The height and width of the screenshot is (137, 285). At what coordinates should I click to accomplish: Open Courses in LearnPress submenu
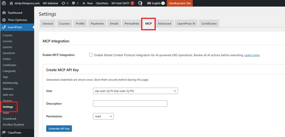(8, 35)
